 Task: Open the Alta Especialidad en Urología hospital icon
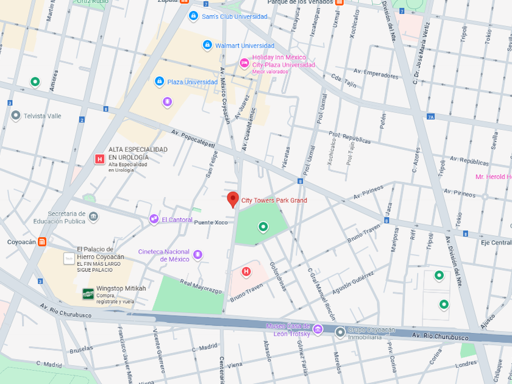[x=99, y=159]
